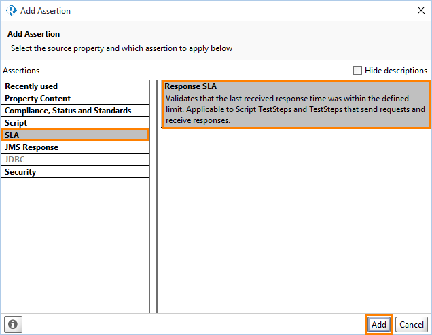Select the Response SLA assertion entry
The height and width of the screenshot is (335, 432).
pos(296,105)
